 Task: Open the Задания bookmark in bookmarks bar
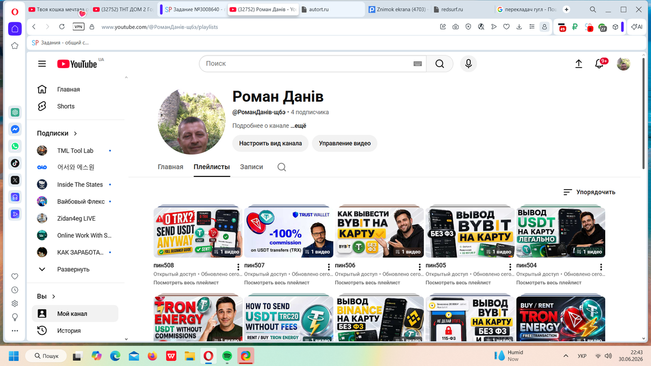[60, 43]
